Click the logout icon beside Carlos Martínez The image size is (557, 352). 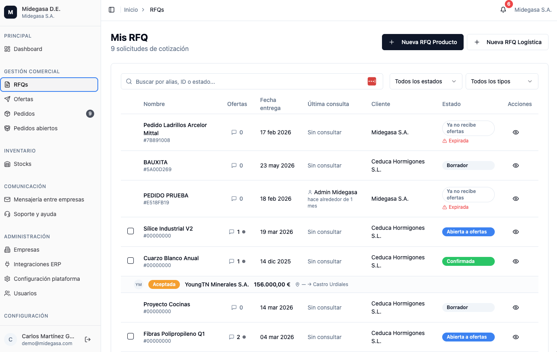[x=88, y=339]
